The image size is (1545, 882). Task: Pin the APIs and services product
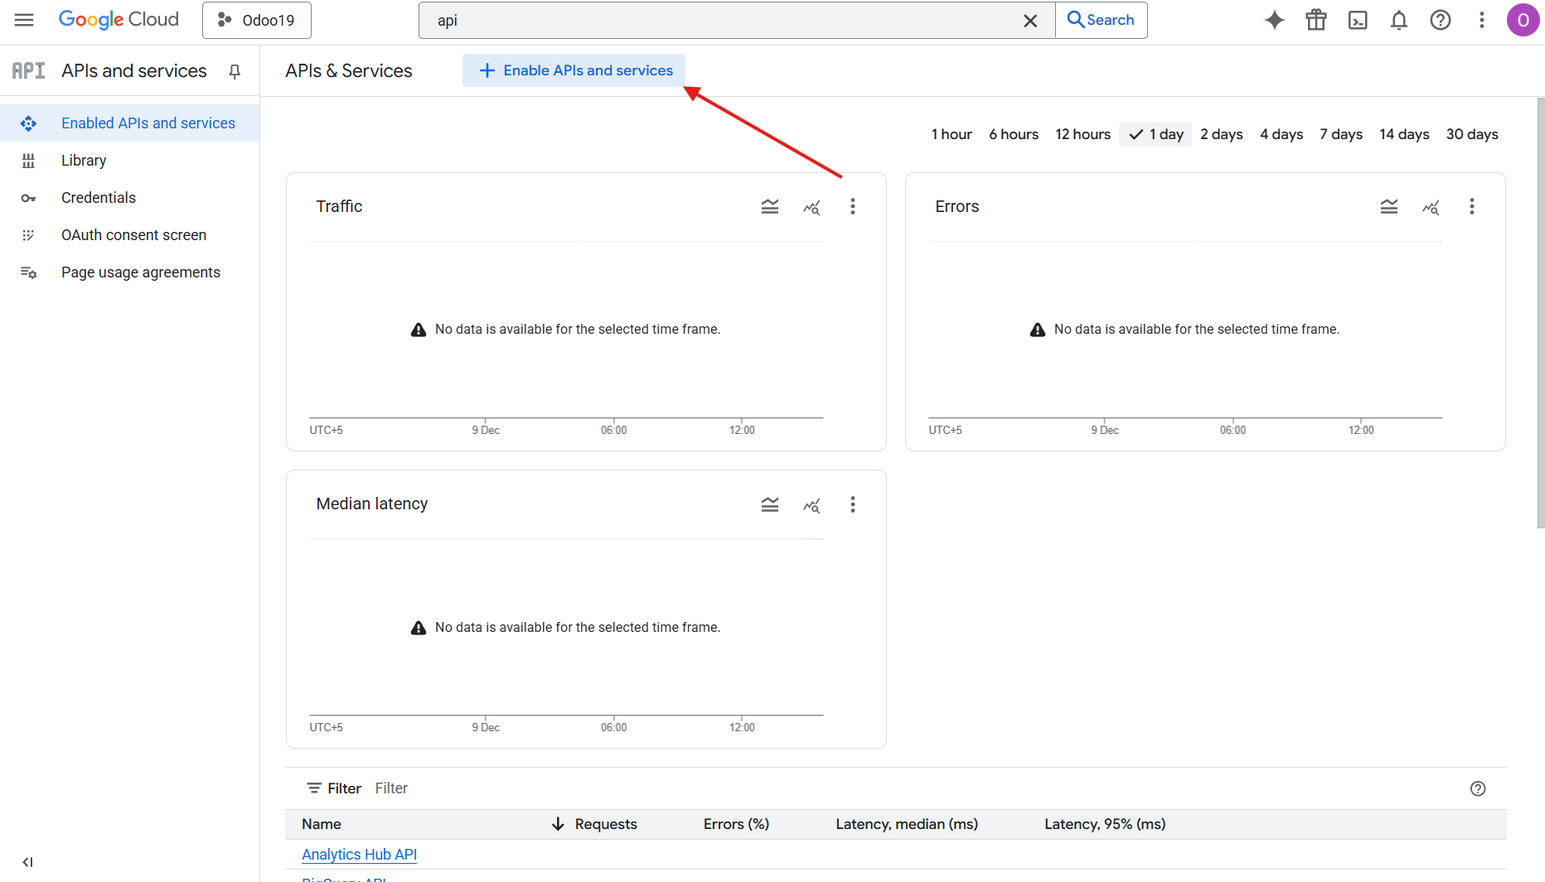235,71
